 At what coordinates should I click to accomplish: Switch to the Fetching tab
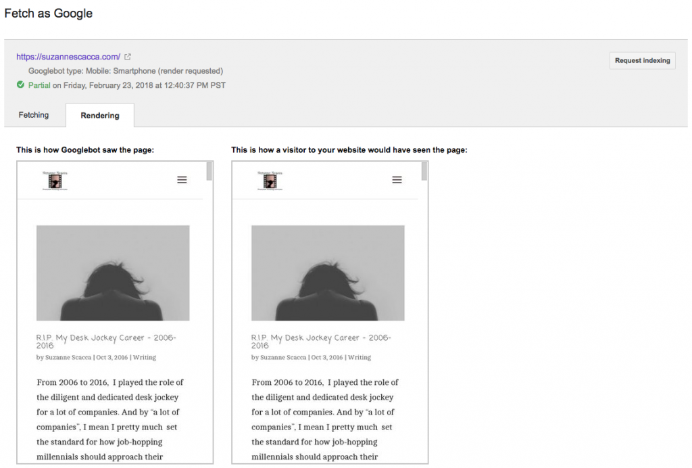[x=34, y=115]
